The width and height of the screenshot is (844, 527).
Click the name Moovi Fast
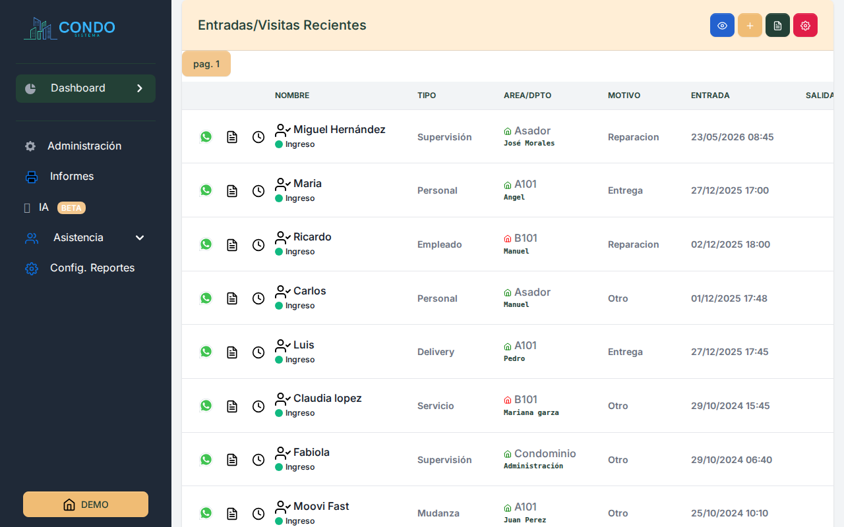321,506
